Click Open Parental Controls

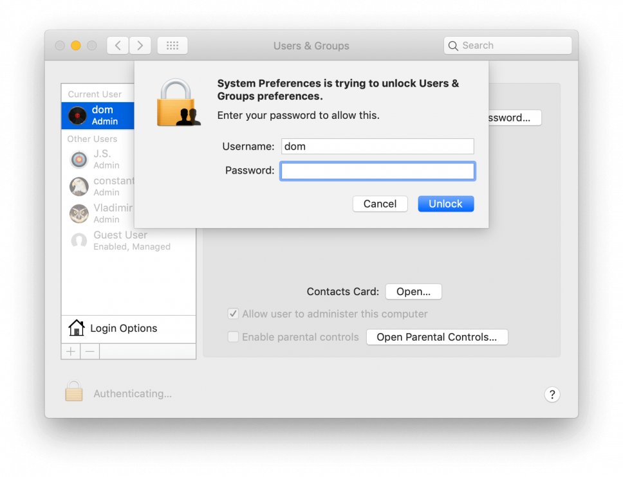coord(437,337)
